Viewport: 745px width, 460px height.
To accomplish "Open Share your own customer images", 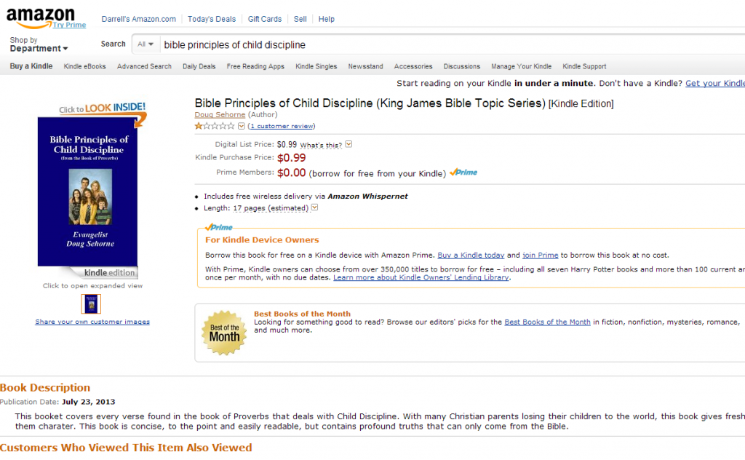I will click(92, 322).
